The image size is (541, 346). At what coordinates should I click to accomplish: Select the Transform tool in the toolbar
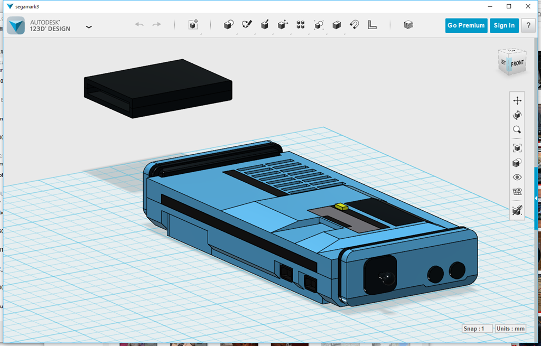193,24
